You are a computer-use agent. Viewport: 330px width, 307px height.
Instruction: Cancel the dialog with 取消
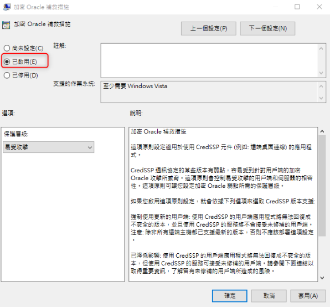[x=269, y=296]
